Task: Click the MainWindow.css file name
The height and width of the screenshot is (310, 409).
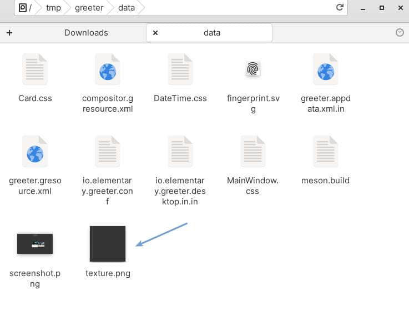Action: 253,186
